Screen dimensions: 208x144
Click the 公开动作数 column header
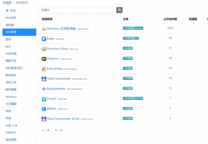(x=170, y=19)
